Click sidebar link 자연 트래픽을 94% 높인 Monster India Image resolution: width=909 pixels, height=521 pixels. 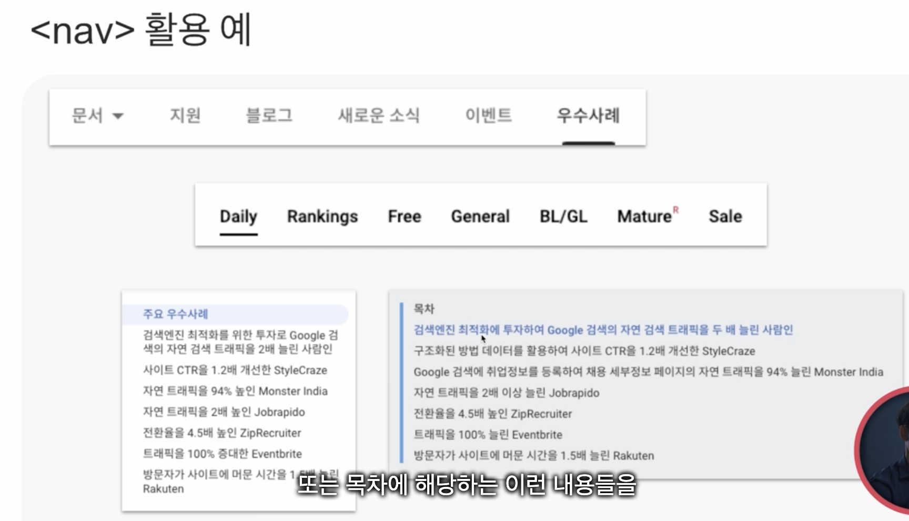coord(235,391)
